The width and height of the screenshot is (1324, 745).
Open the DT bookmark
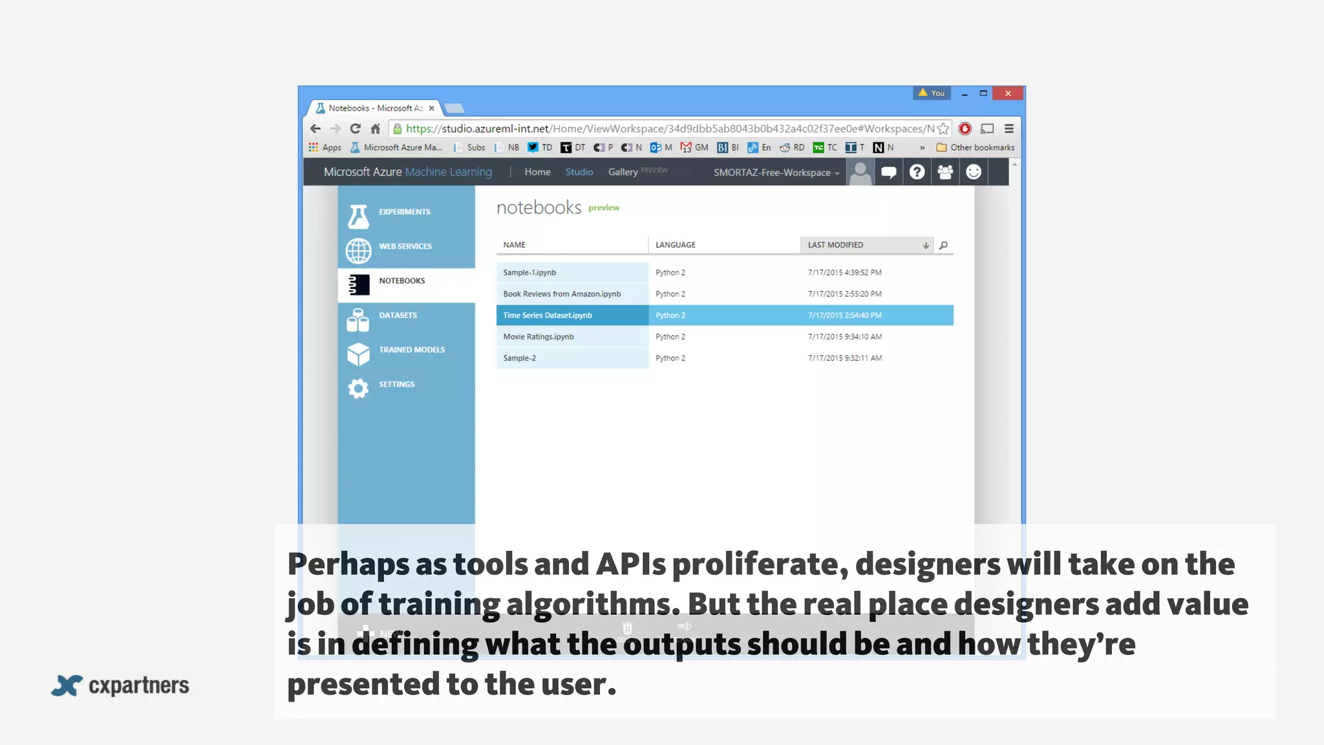[x=573, y=147]
